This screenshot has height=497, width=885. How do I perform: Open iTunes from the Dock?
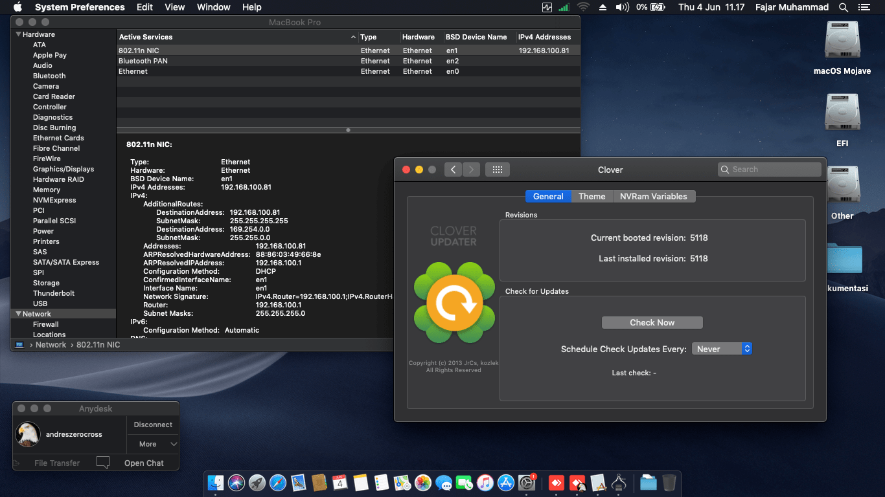485,483
